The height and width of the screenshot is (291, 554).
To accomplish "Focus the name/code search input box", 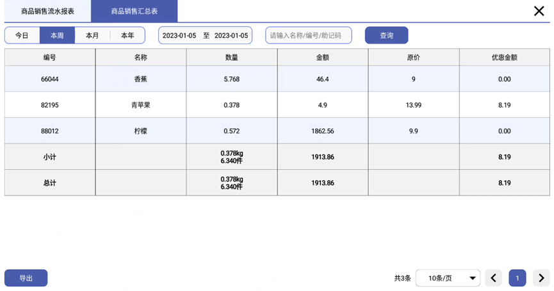I will coord(308,35).
